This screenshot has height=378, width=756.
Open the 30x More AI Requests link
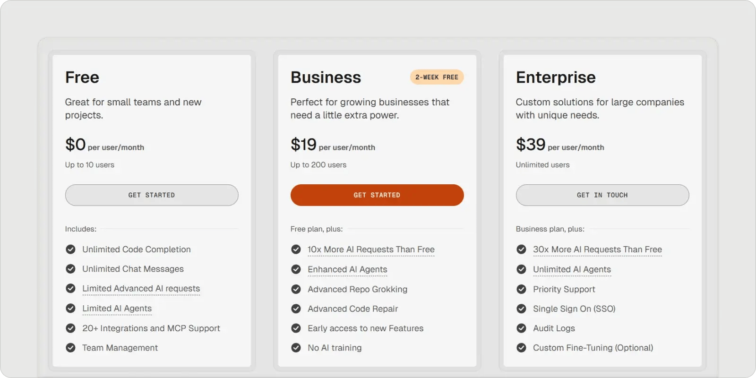(x=597, y=249)
